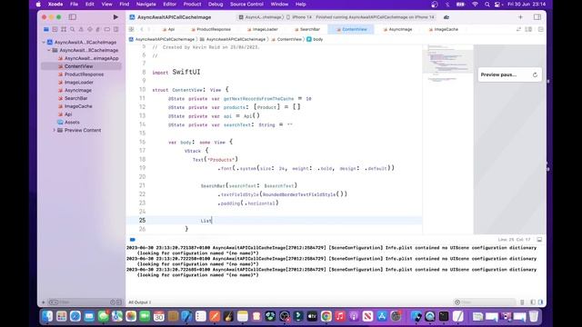Select ProductResponse file in navigator
This screenshot has height=327, width=582.
(x=81, y=74)
